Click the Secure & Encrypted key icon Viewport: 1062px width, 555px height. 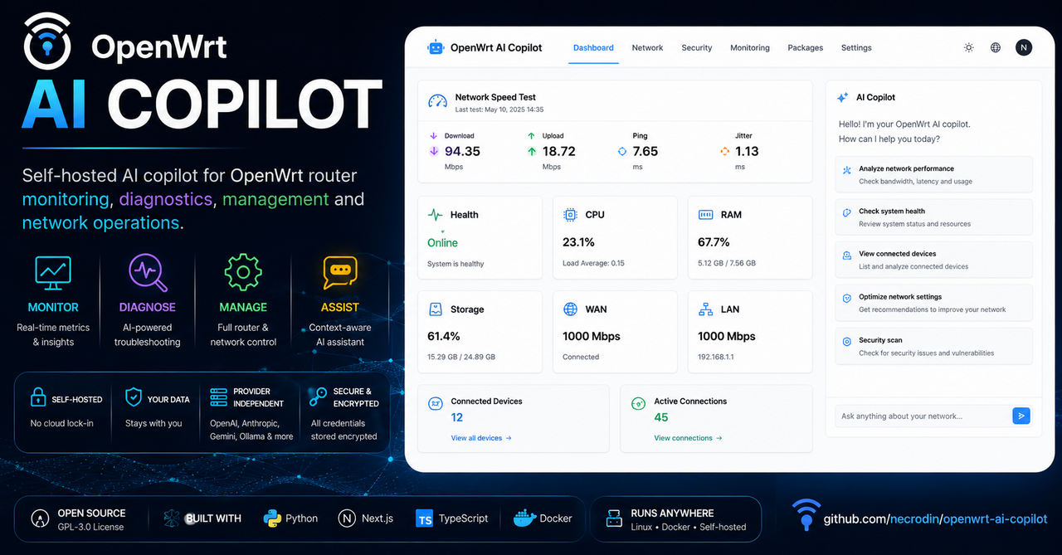click(318, 397)
